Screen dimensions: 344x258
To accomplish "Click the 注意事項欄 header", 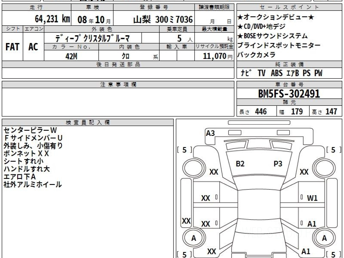I will click(x=118, y=84).
